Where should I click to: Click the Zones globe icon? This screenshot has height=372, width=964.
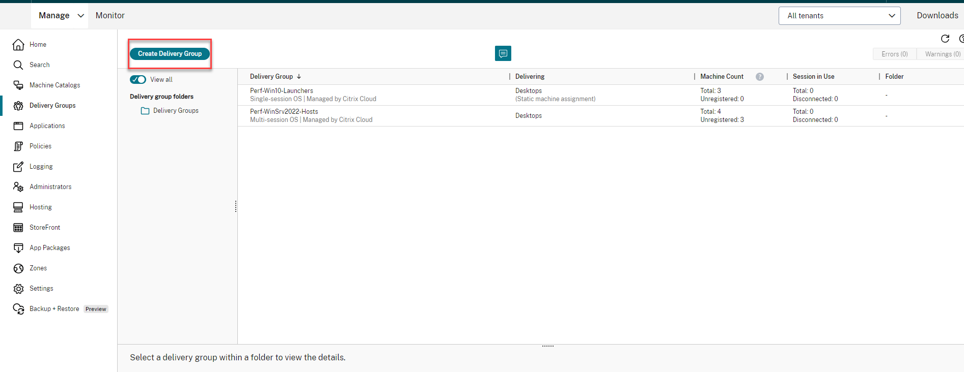click(x=18, y=268)
